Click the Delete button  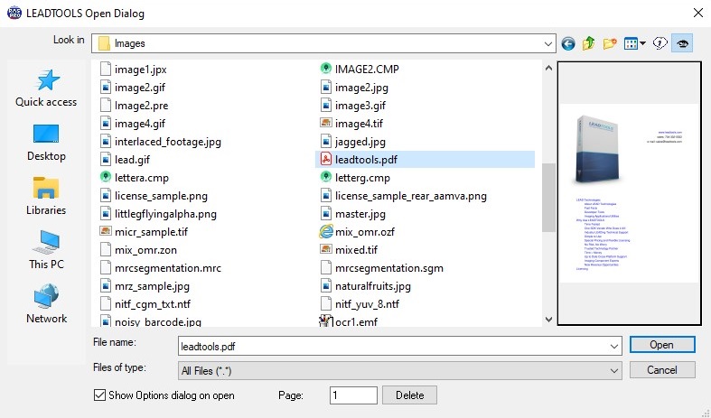pos(409,395)
